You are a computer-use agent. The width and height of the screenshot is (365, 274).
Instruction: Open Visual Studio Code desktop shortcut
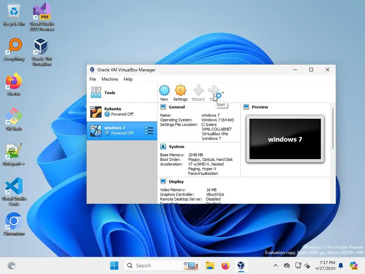(14, 192)
